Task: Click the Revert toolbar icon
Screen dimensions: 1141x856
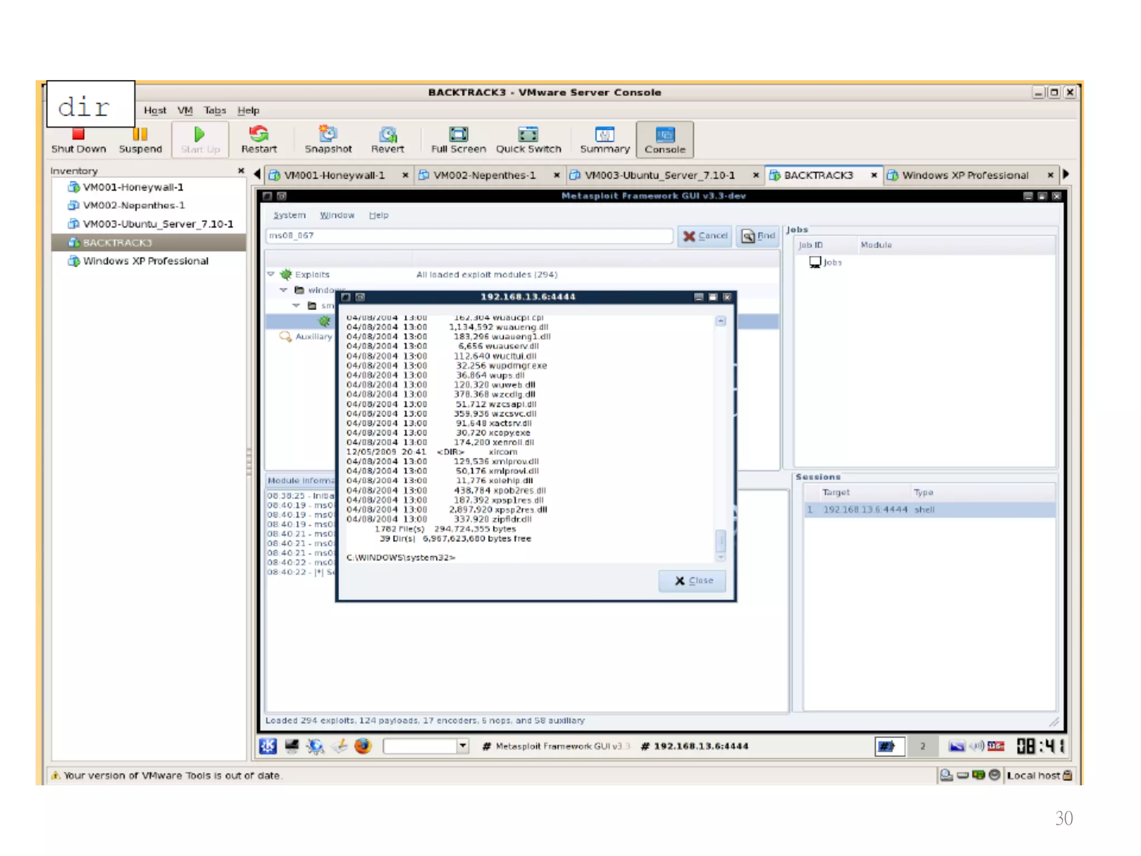Action: pyautogui.click(x=388, y=134)
